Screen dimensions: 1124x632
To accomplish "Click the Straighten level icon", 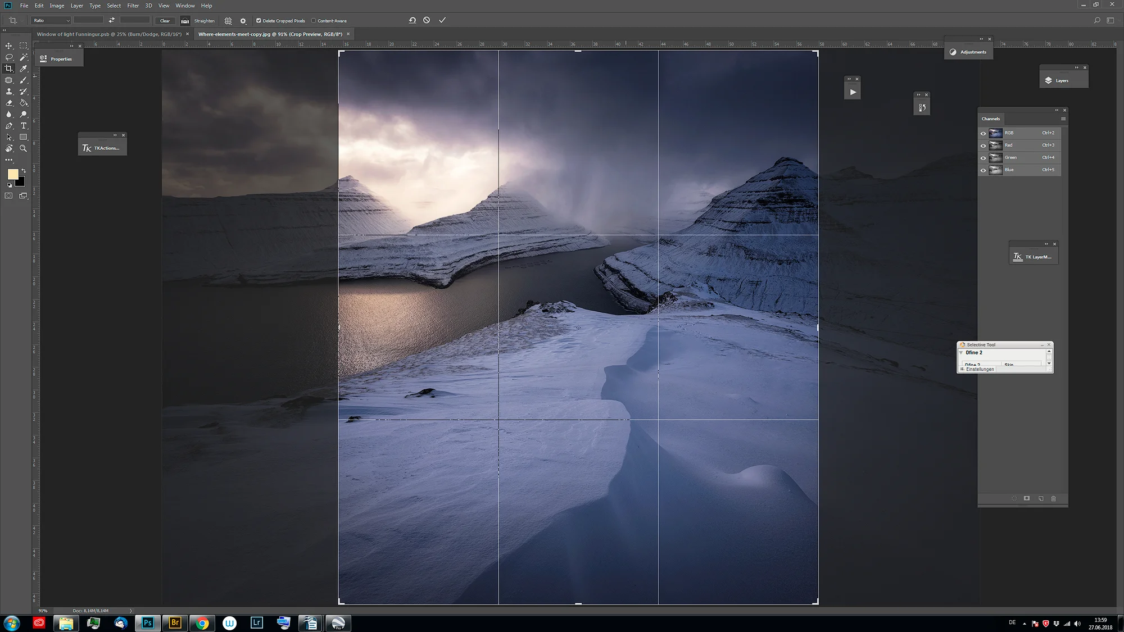I will [x=185, y=21].
